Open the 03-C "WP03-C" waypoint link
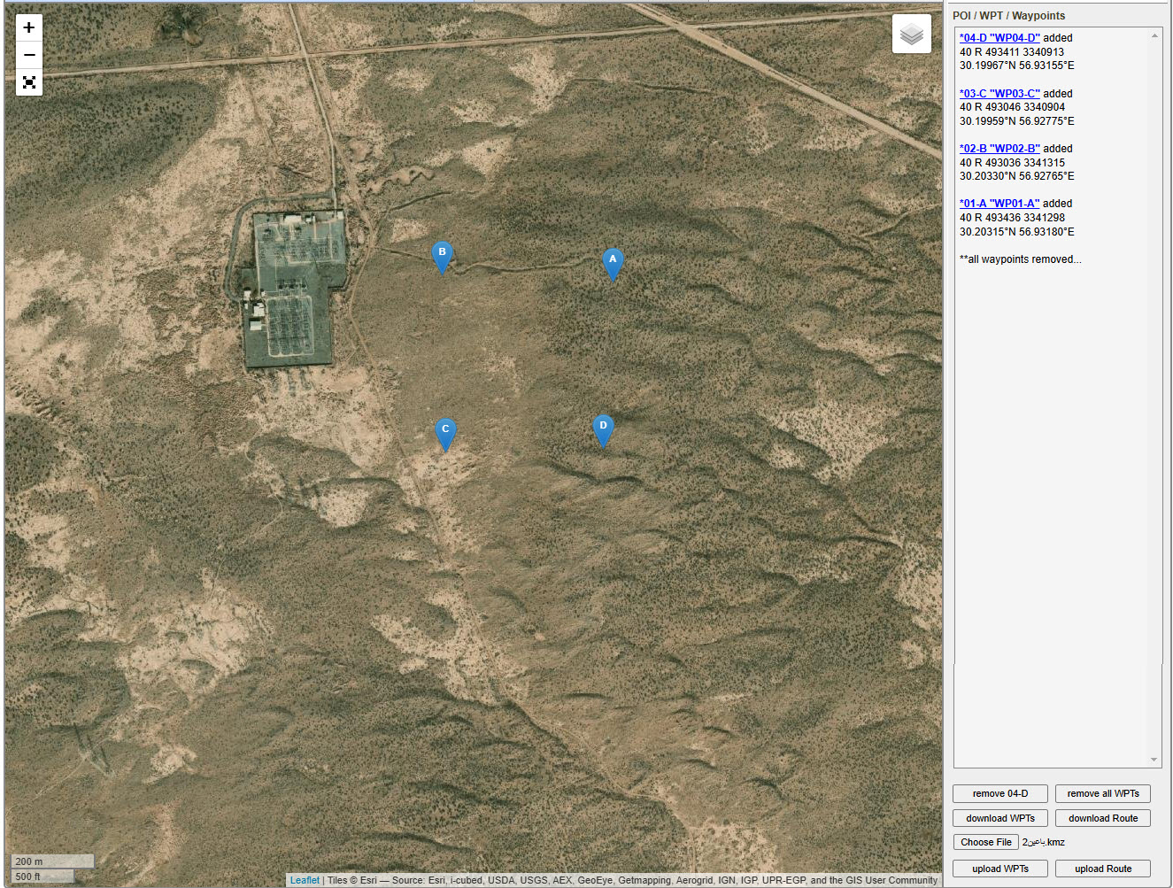The image size is (1173, 888). pyautogui.click(x=999, y=94)
